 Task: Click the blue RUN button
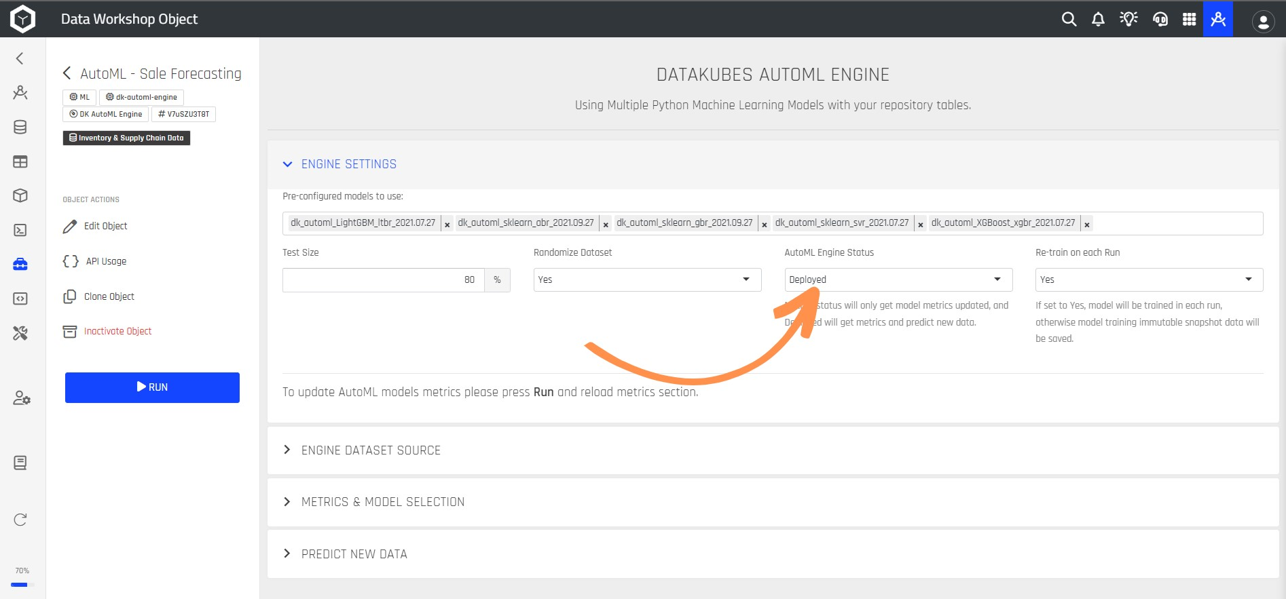152,387
